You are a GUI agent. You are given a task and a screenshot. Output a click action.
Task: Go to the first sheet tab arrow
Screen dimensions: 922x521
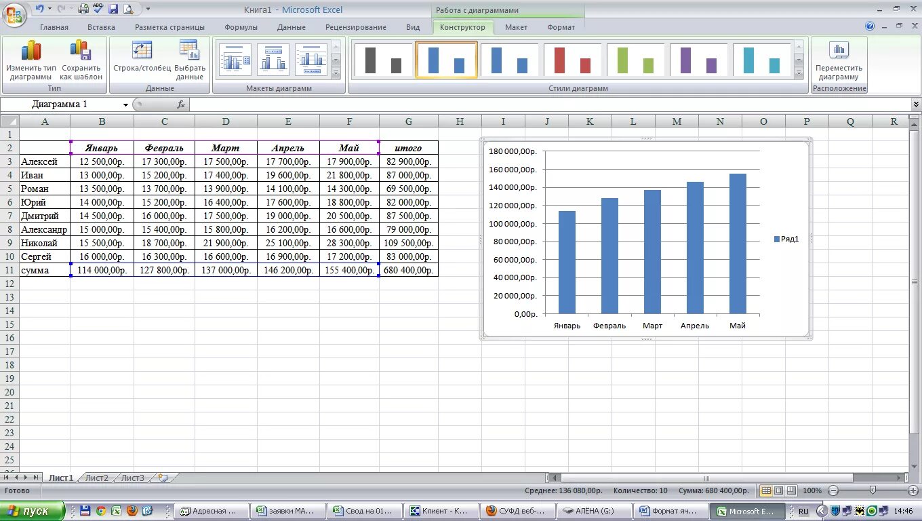coord(7,478)
